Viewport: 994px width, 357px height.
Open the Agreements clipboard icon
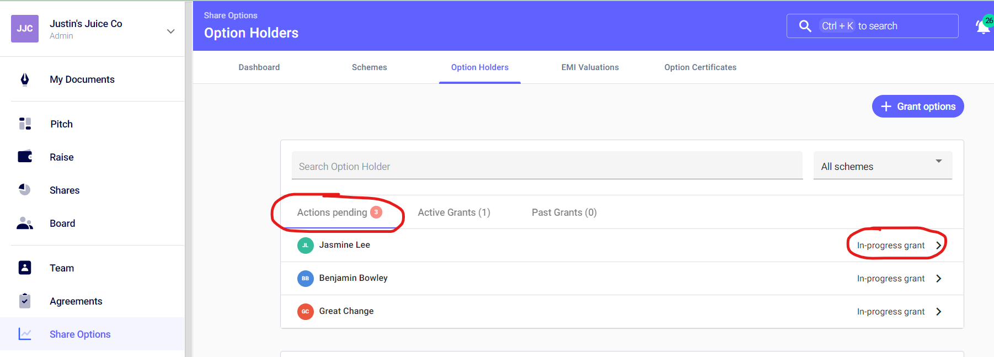tap(25, 301)
